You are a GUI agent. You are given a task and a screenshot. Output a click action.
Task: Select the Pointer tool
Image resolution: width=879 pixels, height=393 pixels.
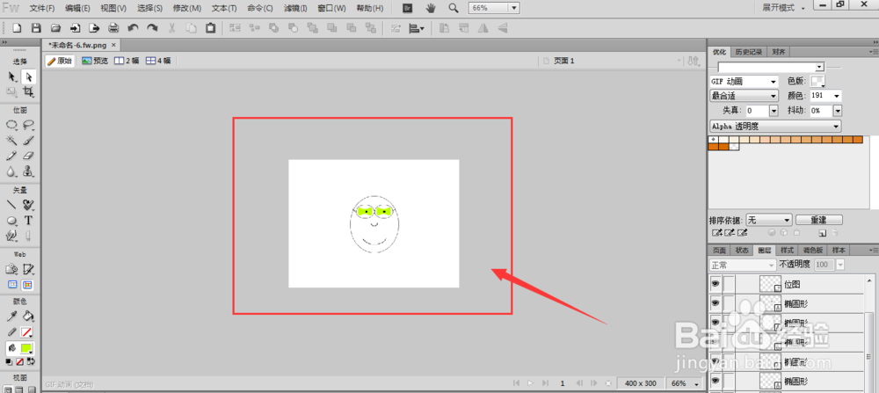tap(11, 76)
